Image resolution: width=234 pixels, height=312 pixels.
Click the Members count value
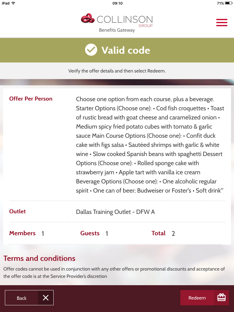pyautogui.click(x=43, y=234)
